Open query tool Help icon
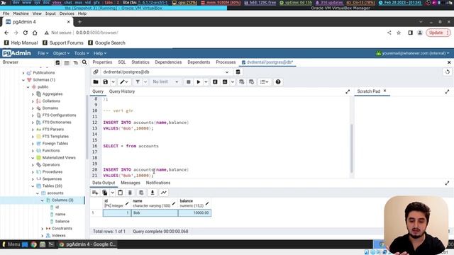The height and width of the screenshot is (255, 454). 278,82
